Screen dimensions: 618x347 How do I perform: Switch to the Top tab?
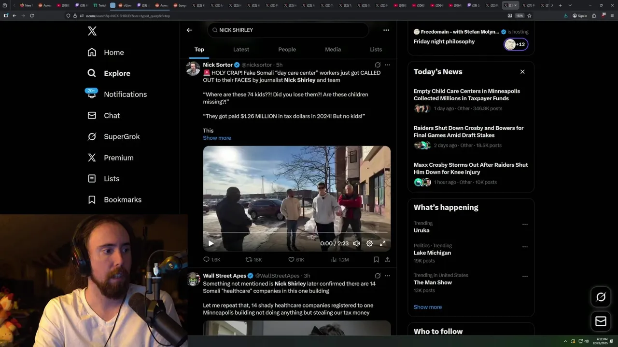pos(199,50)
